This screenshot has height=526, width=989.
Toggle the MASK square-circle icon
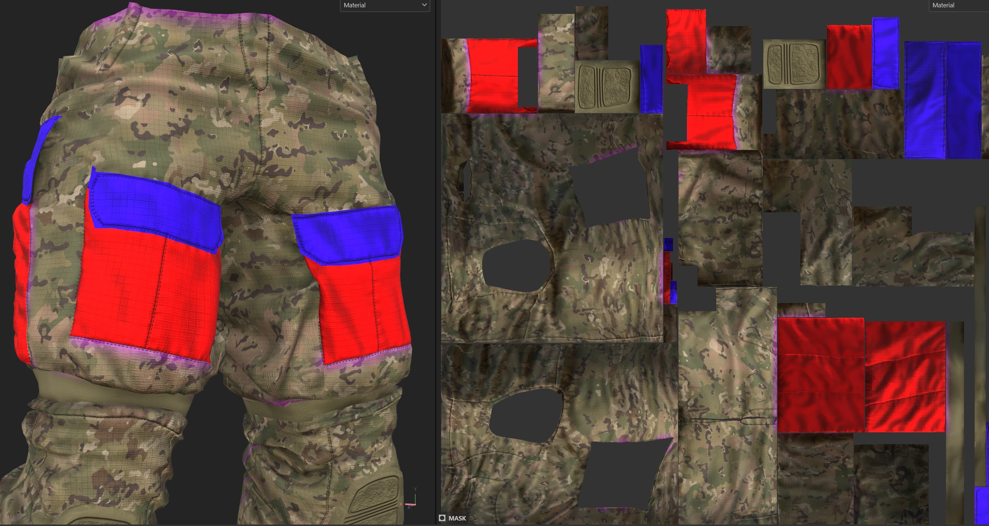(x=442, y=518)
